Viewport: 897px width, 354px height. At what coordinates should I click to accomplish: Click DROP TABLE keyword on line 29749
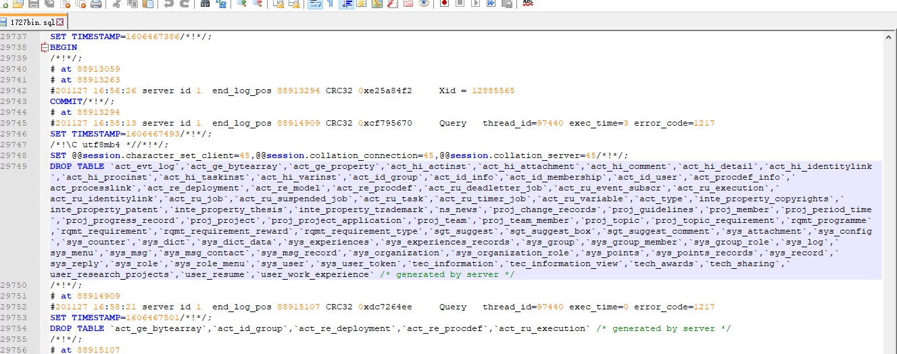click(x=77, y=166)
